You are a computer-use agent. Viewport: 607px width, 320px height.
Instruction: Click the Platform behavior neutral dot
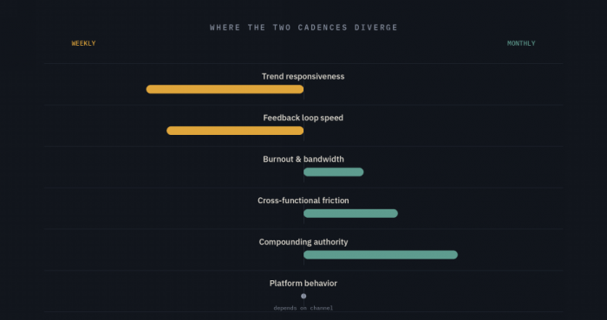[303, 296]
